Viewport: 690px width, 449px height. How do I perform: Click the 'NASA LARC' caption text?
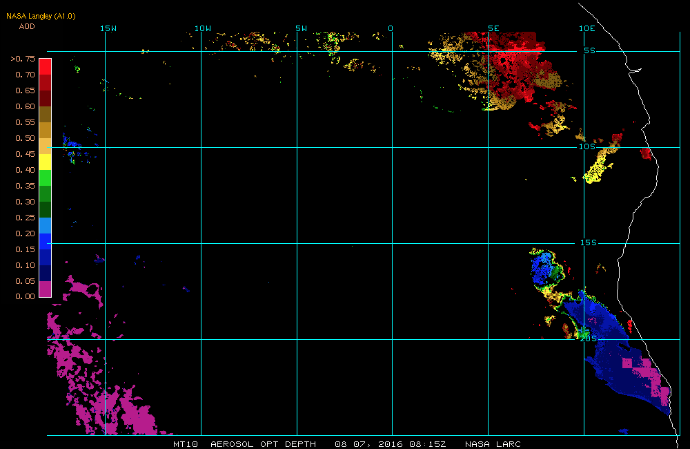coord(493,444)
